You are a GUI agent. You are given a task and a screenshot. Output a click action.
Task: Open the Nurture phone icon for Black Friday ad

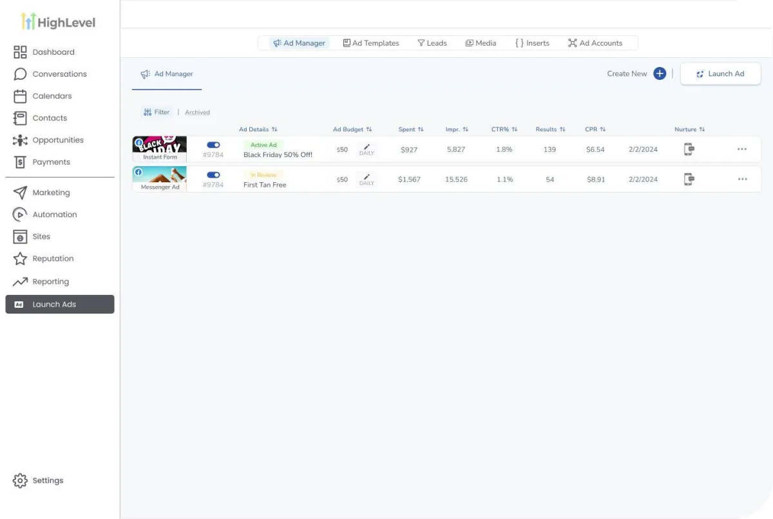coord(688,149)
